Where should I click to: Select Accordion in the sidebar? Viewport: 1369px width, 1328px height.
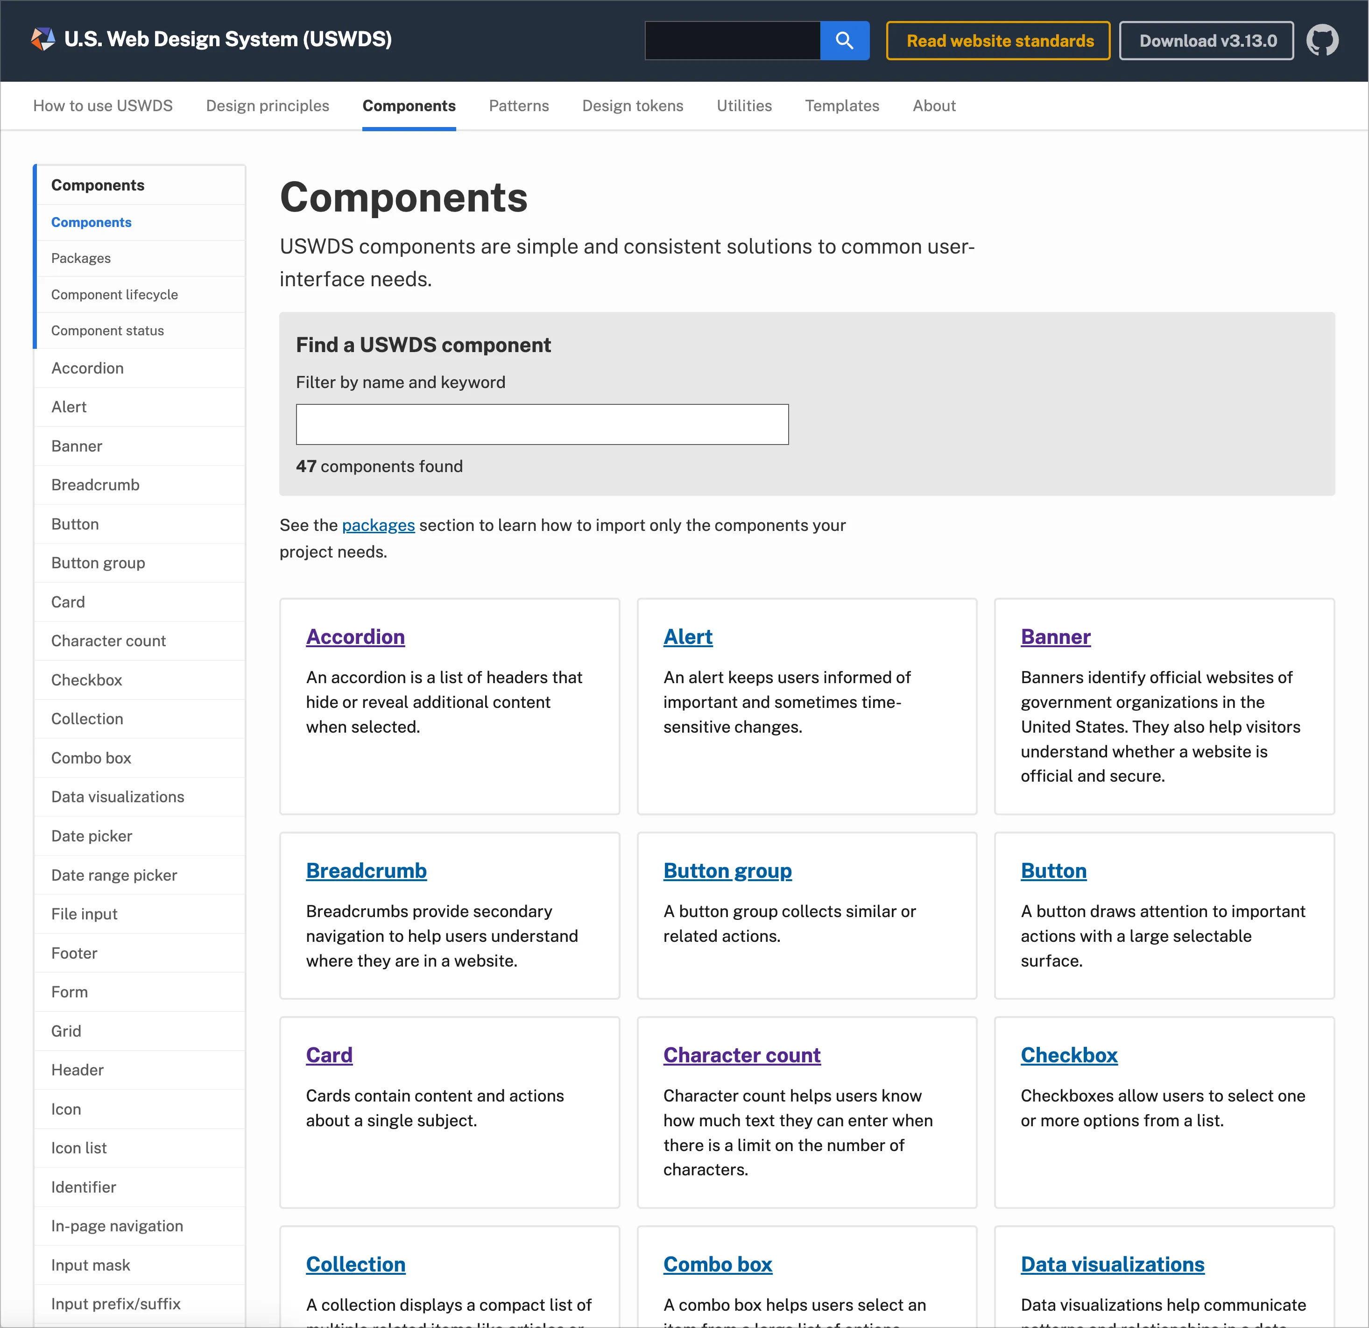141,368
